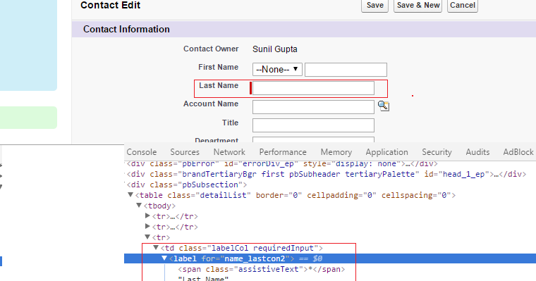This screenshot has height=281, width=536.
Task: Click the Contact Information section header
Action: click(126, 30)
